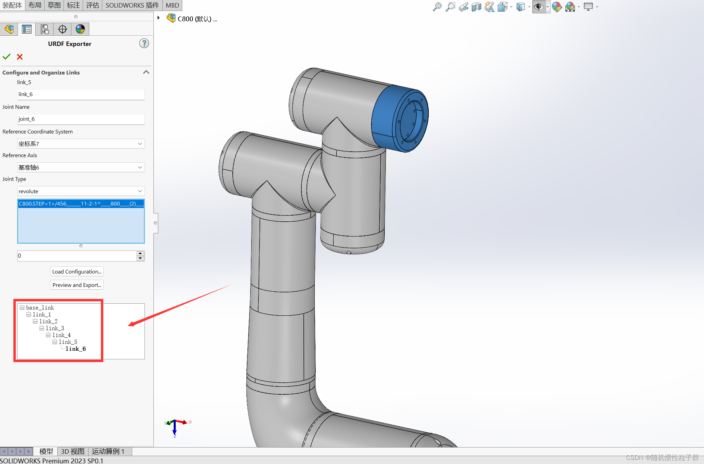Screen dimensions: 704x464
Task: Activate Section View tool
Action: (476, 7)
